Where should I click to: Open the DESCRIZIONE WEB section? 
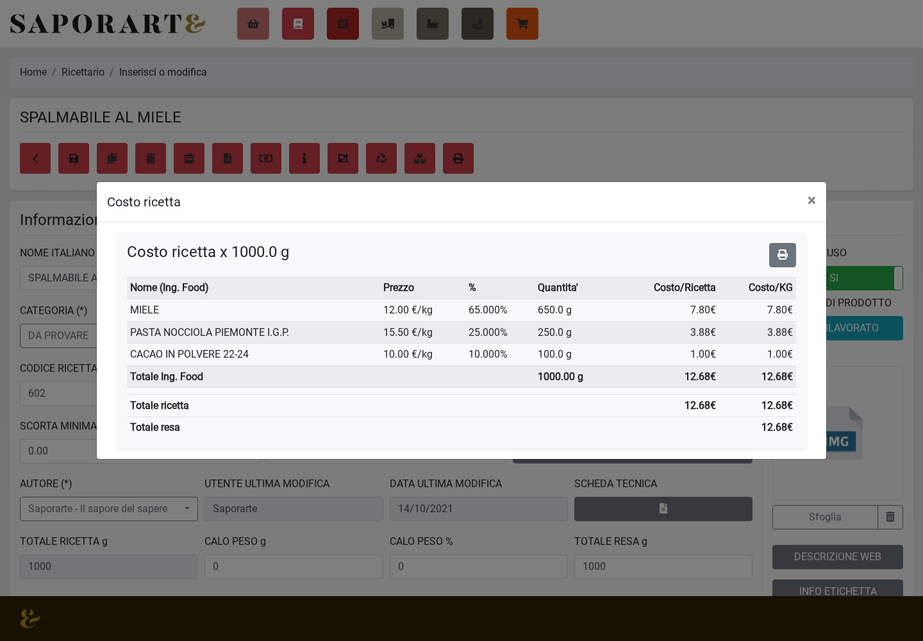pyautogui.click(x=838, y=557)
